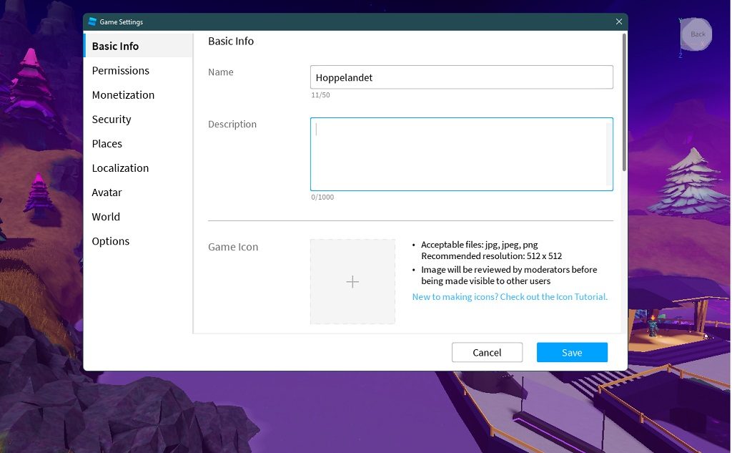Open the Basic Info settings tab
This screenshot has height=453, width=732.
(138, 46)
